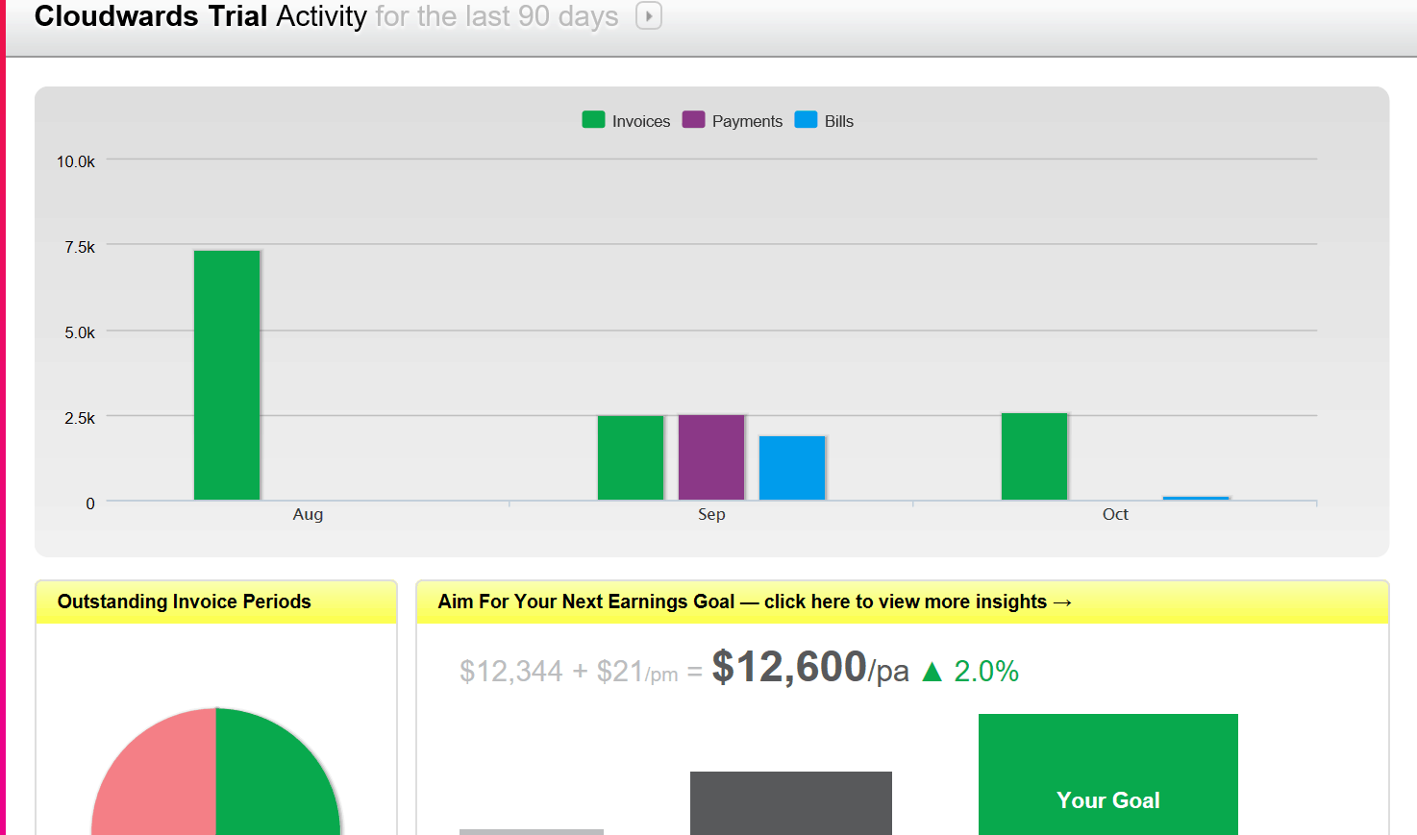1417x835 pixels.
Task: Click the green 2.0% increase indicator
Action: (x=971, y=671)
